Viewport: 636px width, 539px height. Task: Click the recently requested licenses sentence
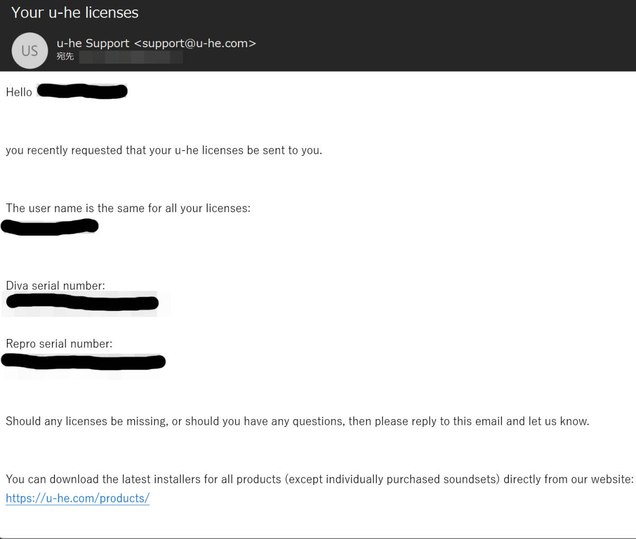(x=164, y=151)
